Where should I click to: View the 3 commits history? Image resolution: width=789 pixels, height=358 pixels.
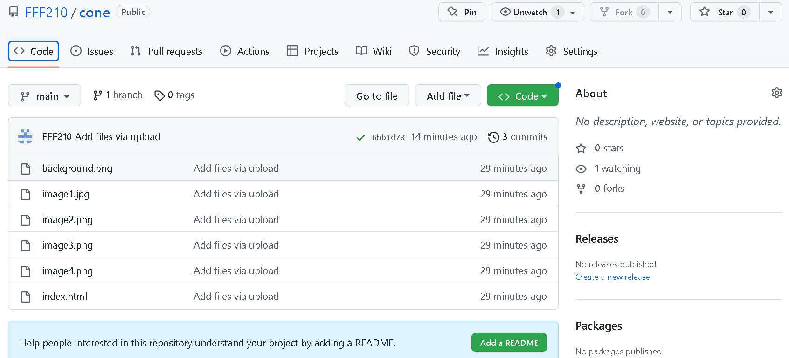[518, 137]
